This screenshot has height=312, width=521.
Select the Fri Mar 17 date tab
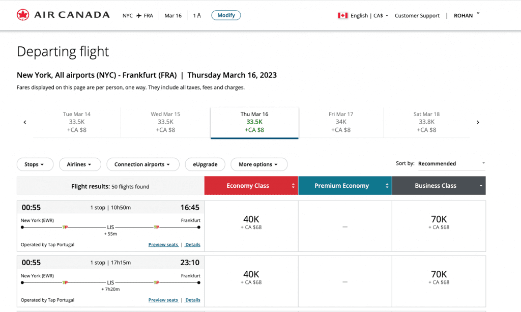click(341, 122)
